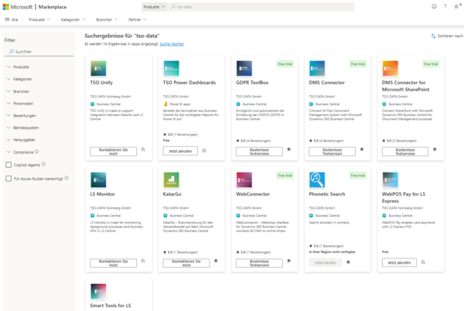Click Kostenlose Testversion on WebConnector

click(x=259, y=263)
